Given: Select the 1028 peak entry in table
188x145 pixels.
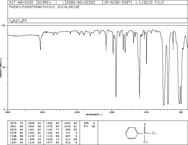Looking at the screenshot, I should point(67,126).
